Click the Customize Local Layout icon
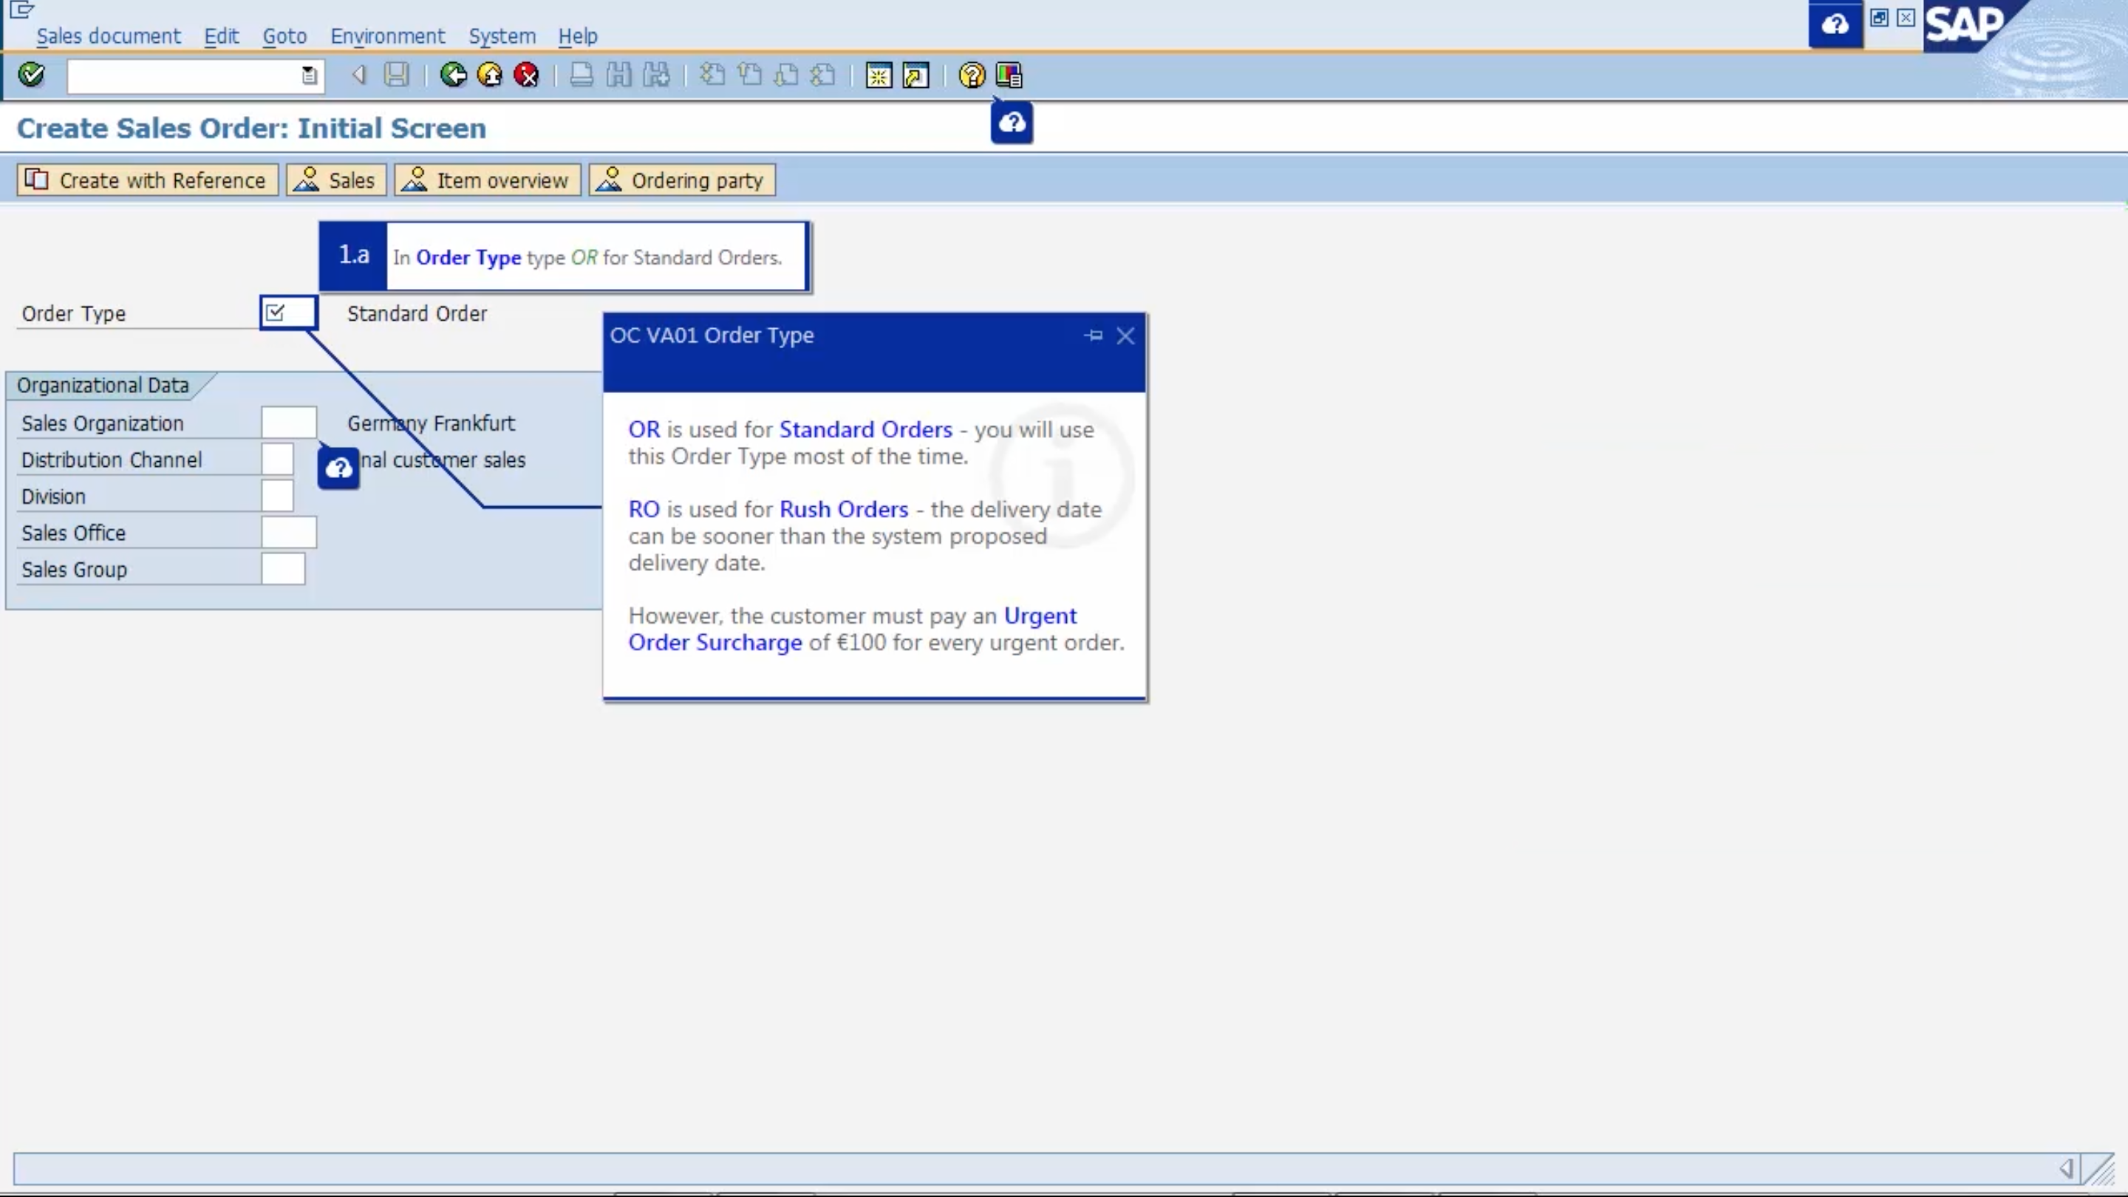The image size is (2128, 1197). [1009, 75]
